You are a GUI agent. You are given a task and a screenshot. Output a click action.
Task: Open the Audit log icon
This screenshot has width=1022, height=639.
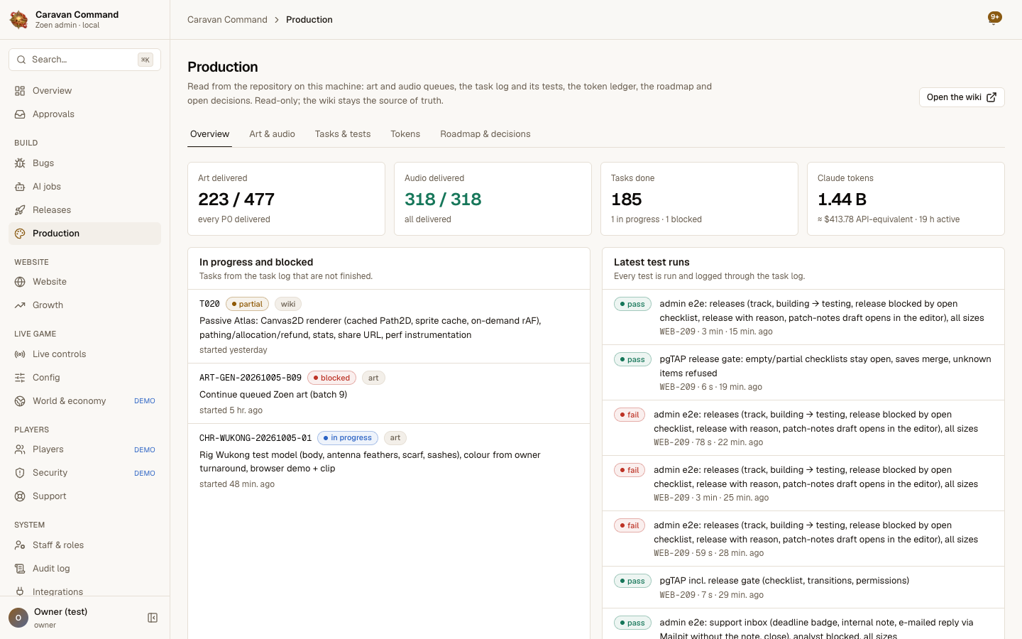(x=20, y=569)
